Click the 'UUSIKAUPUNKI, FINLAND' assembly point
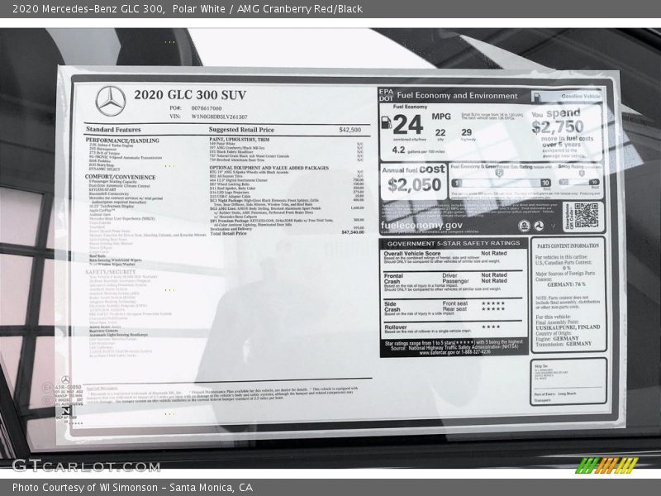The image size is (661, 496). pos(568,327)
